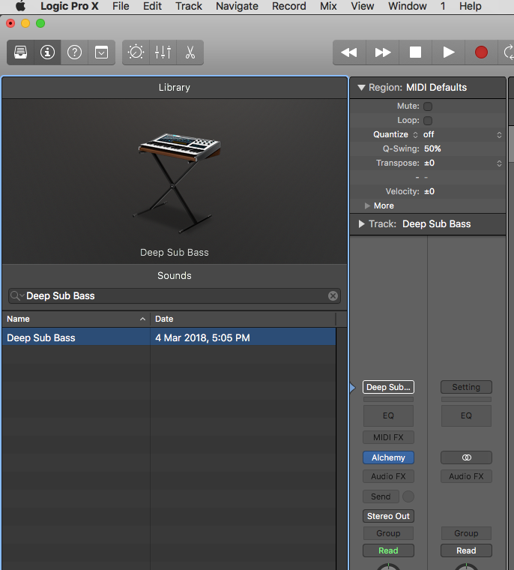
Task: Click the '4 Mar 2018, 5:05 PM' date cell
Action: coord(202,337)
